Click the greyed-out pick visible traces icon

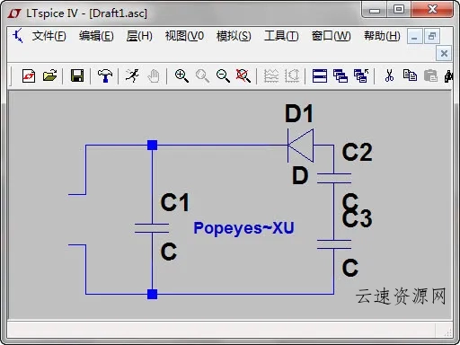tap(292, 75)
